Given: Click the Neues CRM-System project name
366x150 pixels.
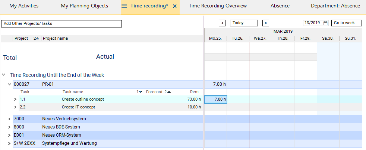Looking at the screenshot, I should click(x=61, y=135).
